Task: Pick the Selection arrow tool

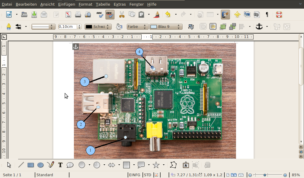Action: [9, 165]
